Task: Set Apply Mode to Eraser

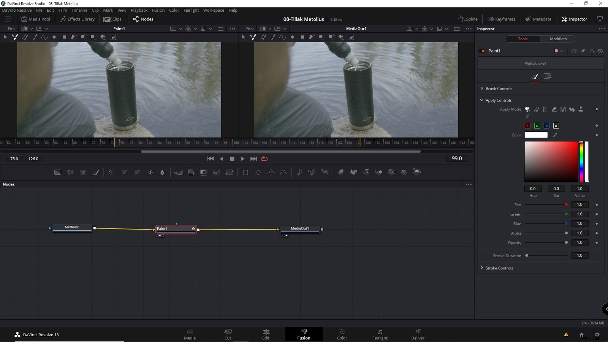Action: click(554, 109)
